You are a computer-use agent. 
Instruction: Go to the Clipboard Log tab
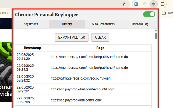point(139,24)
